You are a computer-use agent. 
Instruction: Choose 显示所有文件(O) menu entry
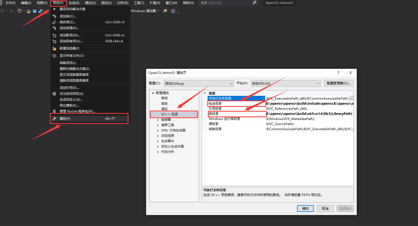pos(90,56)
